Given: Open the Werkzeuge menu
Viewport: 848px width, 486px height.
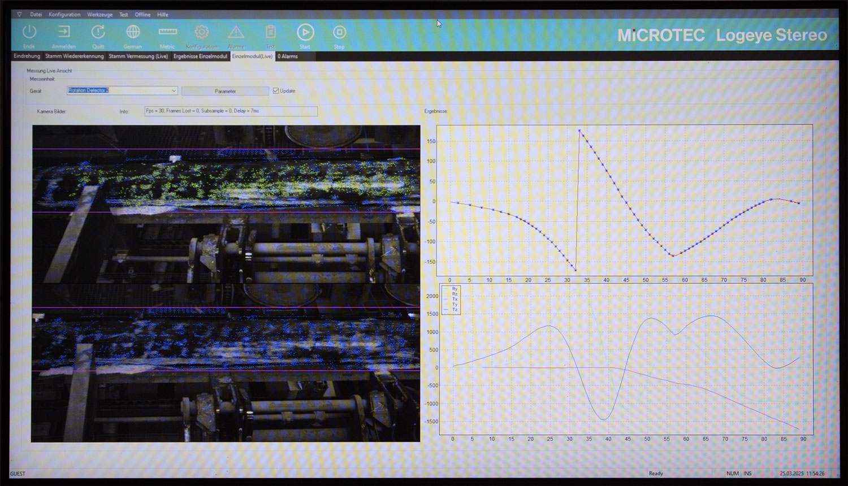Looking at the screenshot, I should 99,15.
